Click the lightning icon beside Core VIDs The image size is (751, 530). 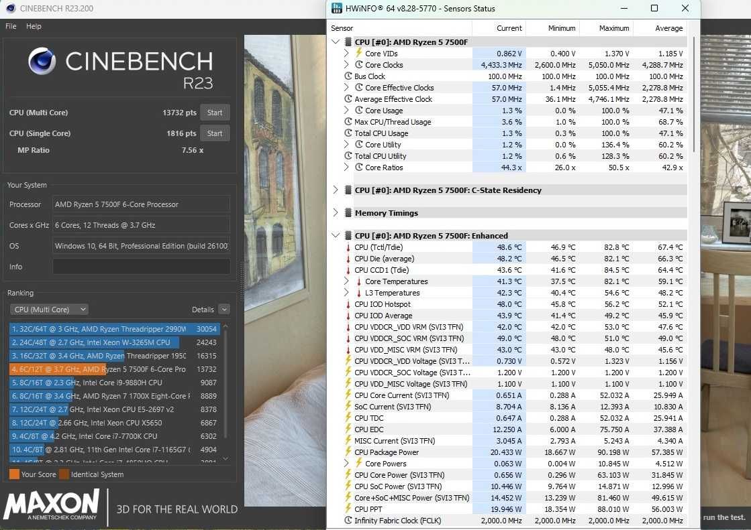pos(359,53)
